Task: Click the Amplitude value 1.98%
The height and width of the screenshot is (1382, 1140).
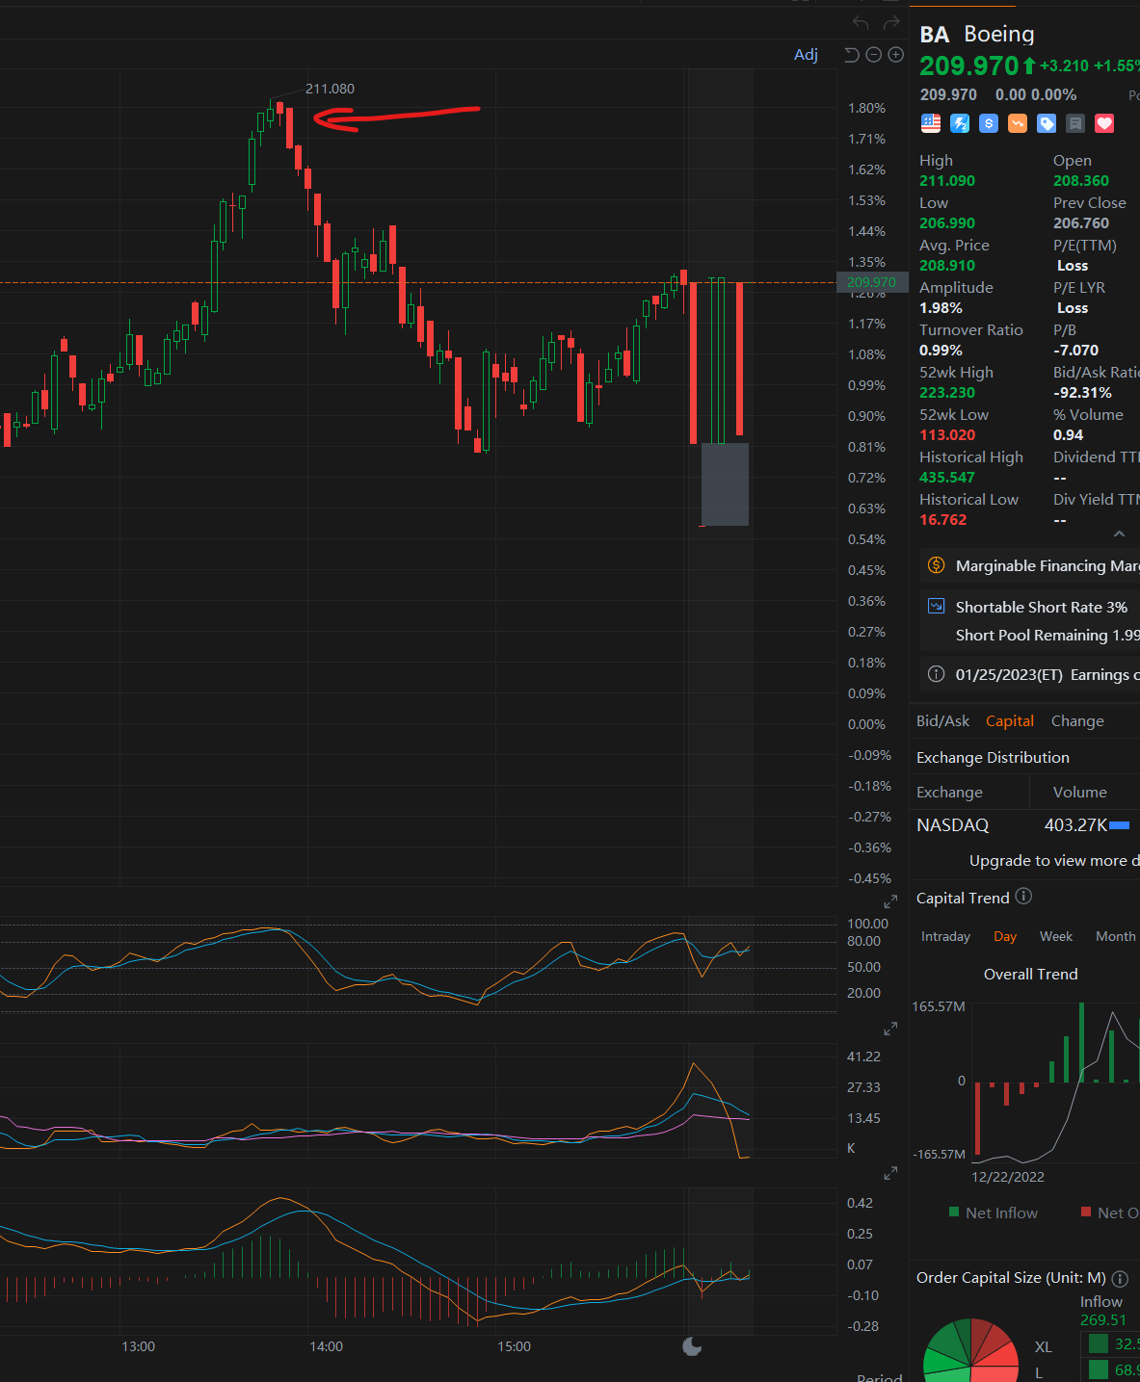Action: click(941, 307)
